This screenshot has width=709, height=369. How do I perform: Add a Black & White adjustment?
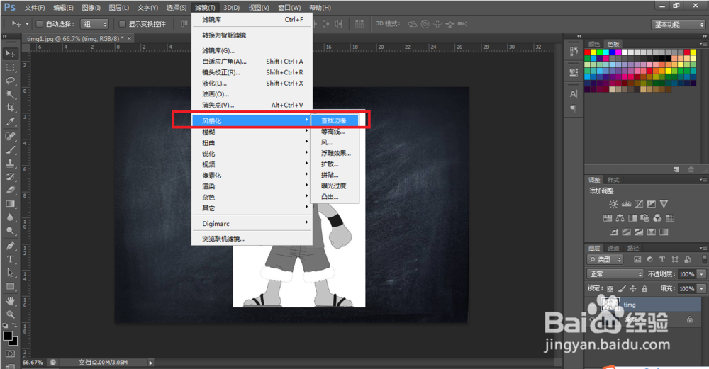coord(632,218)
